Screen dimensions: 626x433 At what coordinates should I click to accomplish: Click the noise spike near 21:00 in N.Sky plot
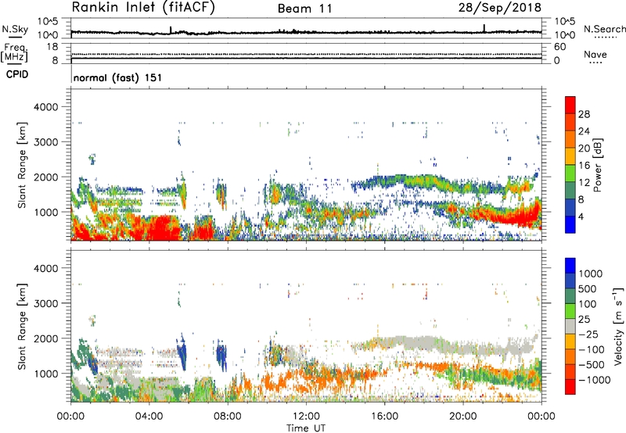pyautogui.click(x=484, y=28)
